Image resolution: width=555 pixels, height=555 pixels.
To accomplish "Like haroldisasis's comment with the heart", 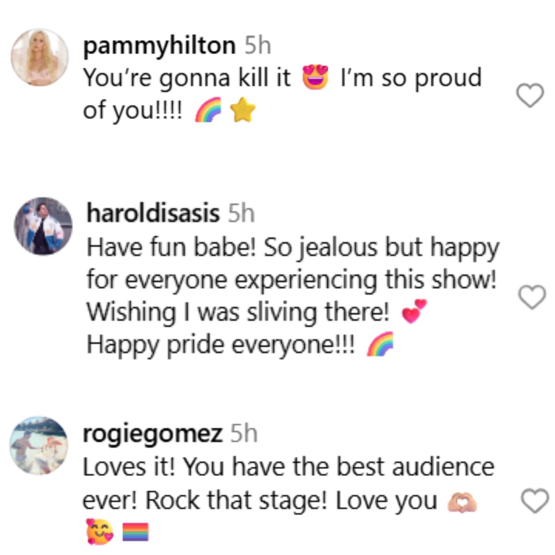I will coord(532,297).
